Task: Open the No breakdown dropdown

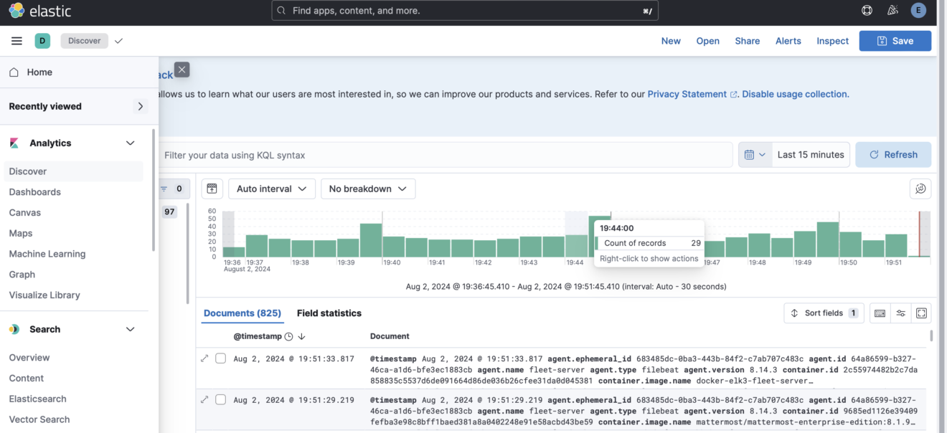Action: click(x=368, y=189)
